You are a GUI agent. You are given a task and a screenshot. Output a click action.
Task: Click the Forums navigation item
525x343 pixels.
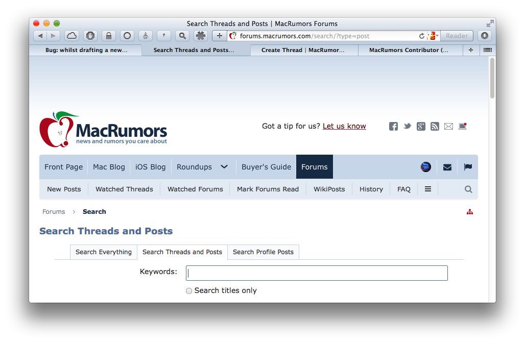315,166
